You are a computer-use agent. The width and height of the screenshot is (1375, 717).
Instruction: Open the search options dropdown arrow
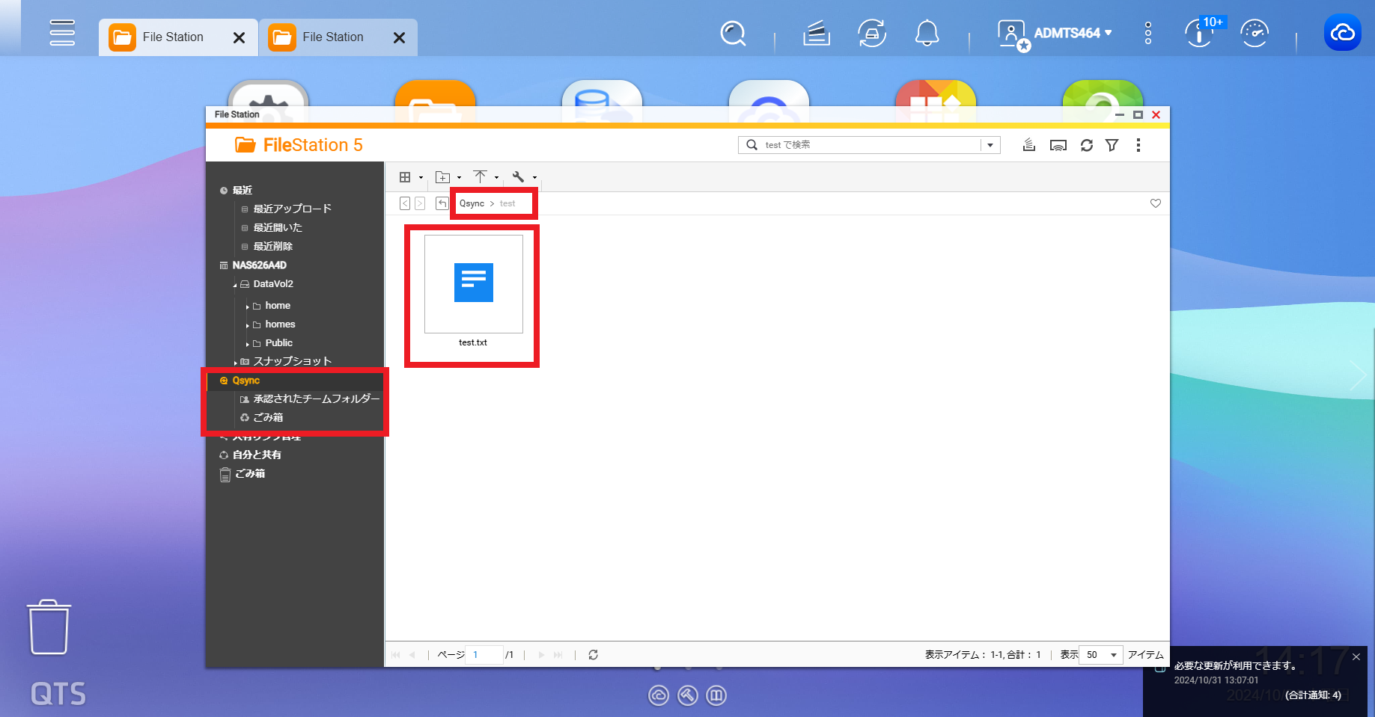coord(990,145)
